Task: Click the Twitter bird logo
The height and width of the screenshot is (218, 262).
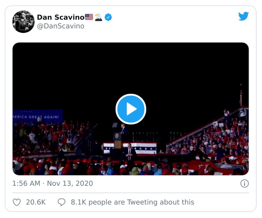Action: click(x=243, y=16)
